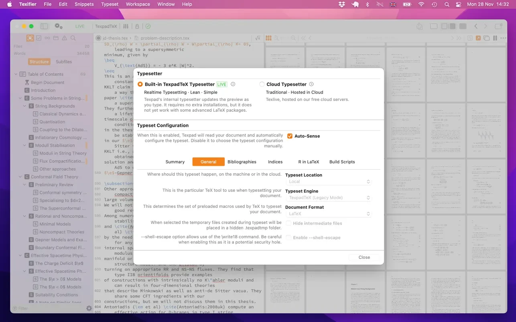Screen dimensions: 516x322
Task: Select the warning triangle sidebar icon
Action: 65,38
